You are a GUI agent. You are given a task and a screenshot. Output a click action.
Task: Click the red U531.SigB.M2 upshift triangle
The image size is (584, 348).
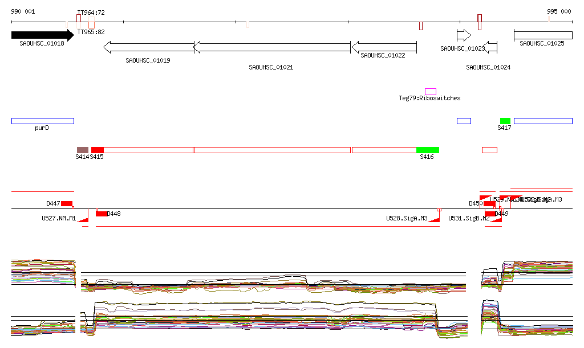497,219
